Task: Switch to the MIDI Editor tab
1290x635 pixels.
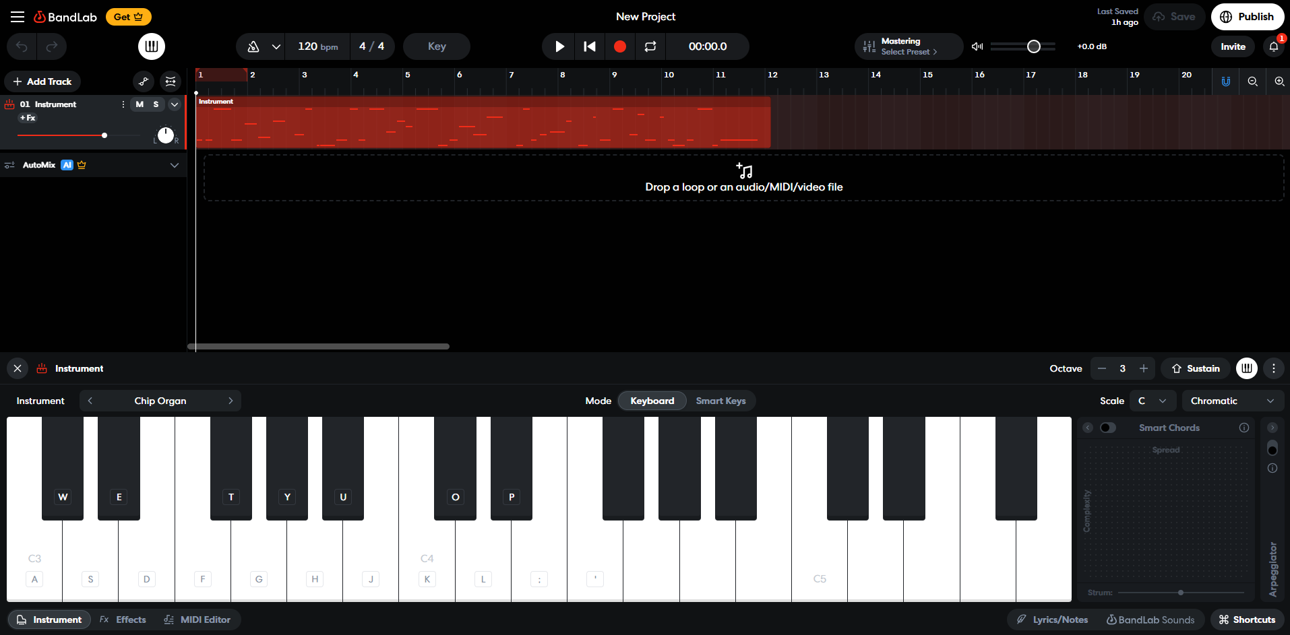Action: pyautogui.click(x=197, y=620)
